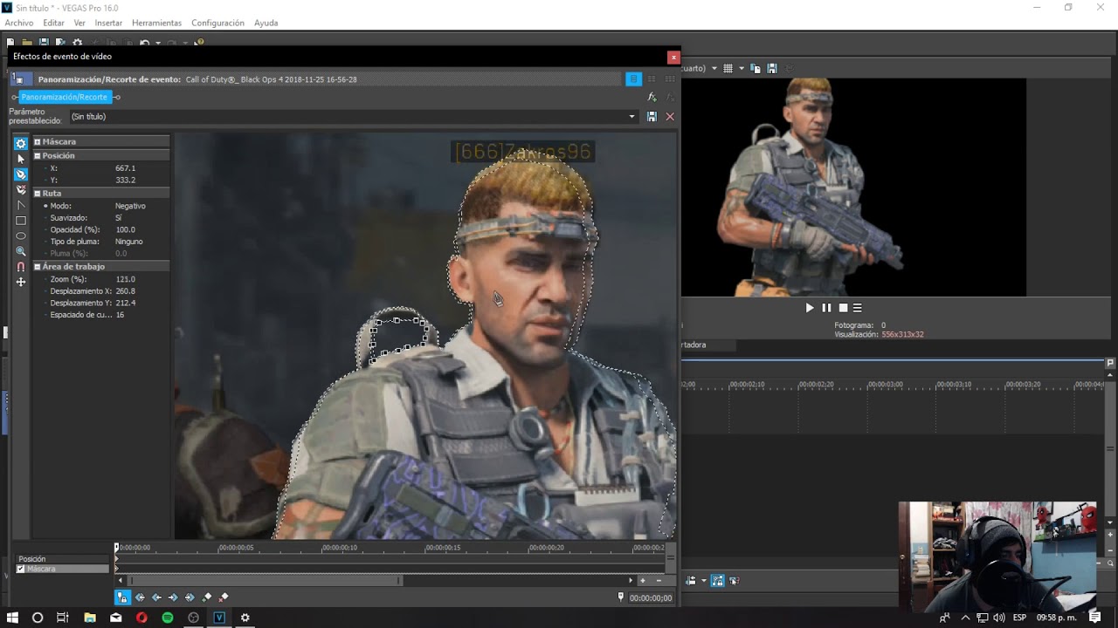
Task: Save snapshot to file in preview
Action: pos(772,68)
